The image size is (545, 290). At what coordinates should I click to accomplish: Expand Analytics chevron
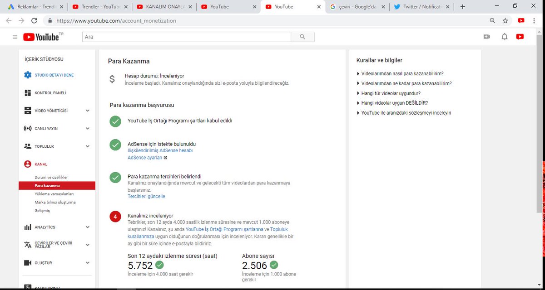pyautogui.click(x=88, y=227)
